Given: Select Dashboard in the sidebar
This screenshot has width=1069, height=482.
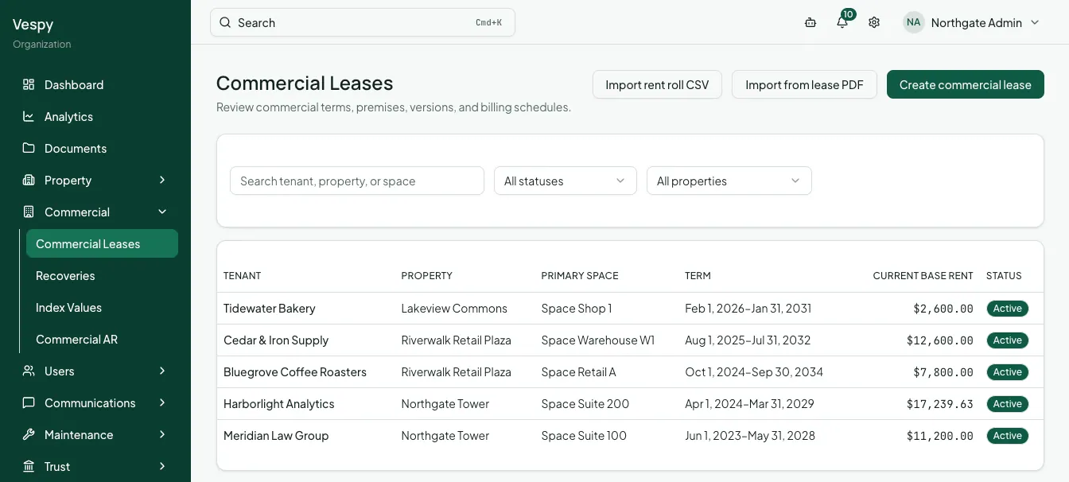Looking at the screenshot, I should coord(95,84).
